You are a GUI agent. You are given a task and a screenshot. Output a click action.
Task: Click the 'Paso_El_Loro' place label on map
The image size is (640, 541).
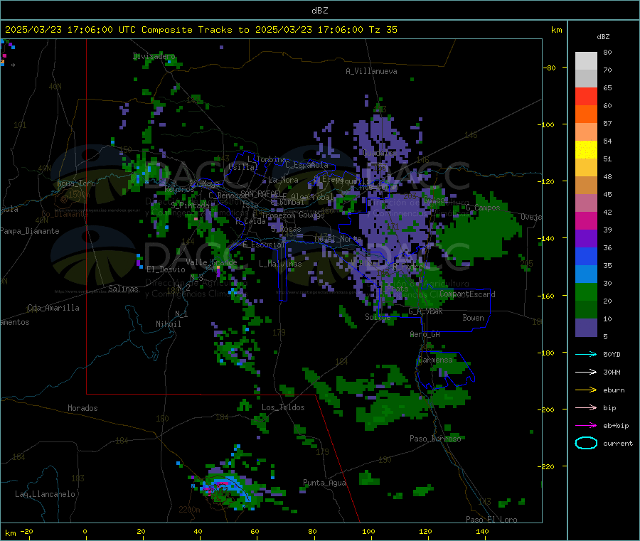(491, 520)
